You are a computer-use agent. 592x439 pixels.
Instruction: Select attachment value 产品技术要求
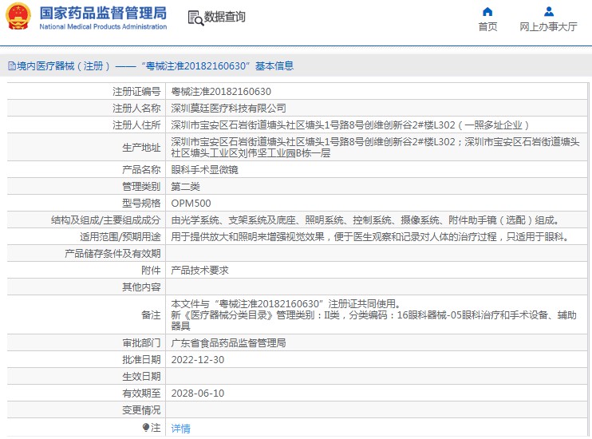199,270
